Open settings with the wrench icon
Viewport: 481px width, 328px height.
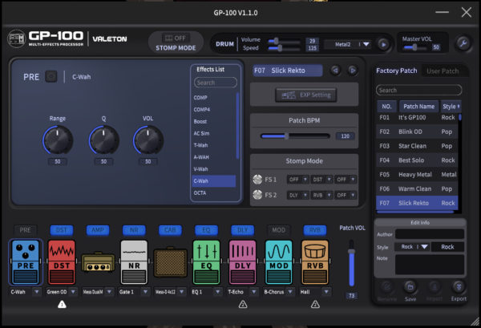(463, 43)
